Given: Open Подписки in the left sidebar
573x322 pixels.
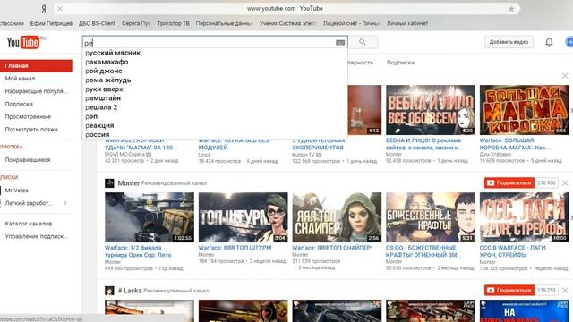Looking at the screenshot, I should tap(19, 104).
